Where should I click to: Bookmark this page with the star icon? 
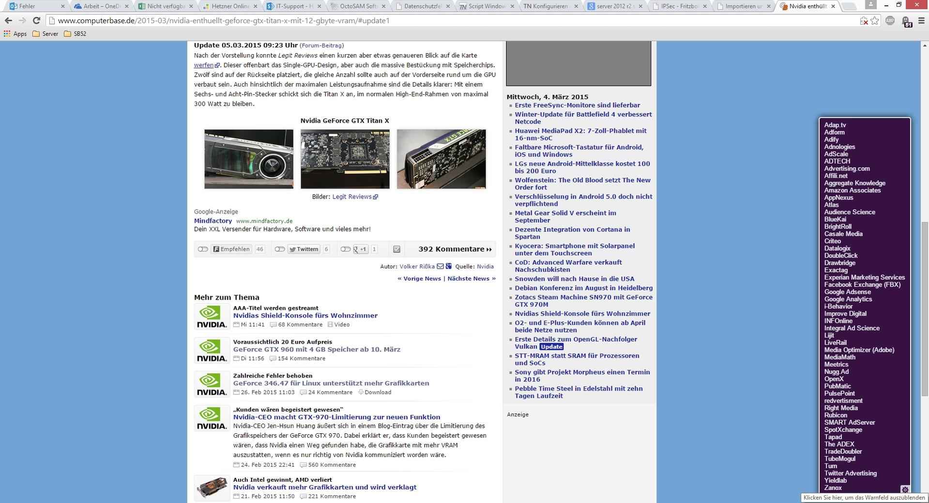point(875,21)
